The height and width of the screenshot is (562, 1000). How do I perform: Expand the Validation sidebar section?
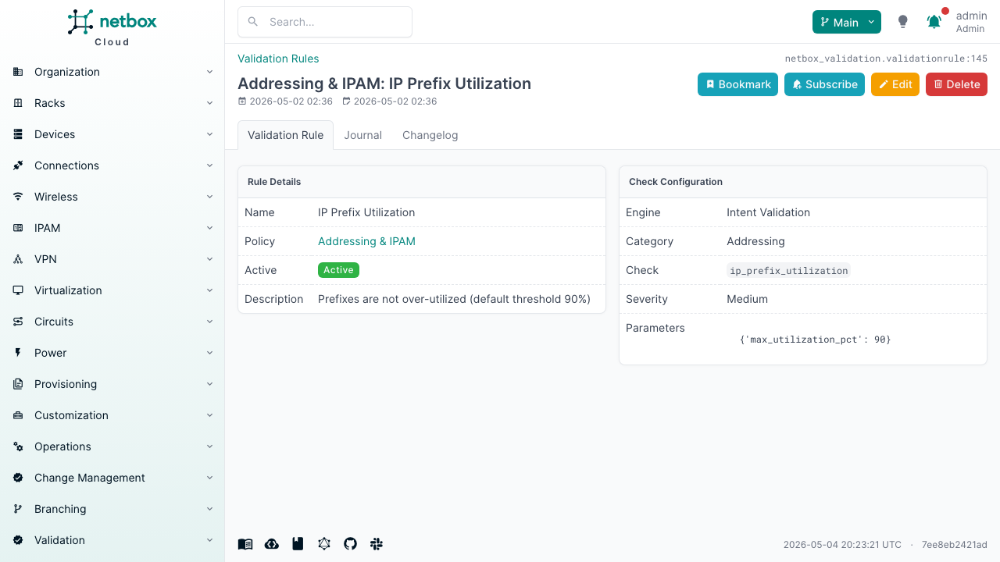(x=112, y=540)
